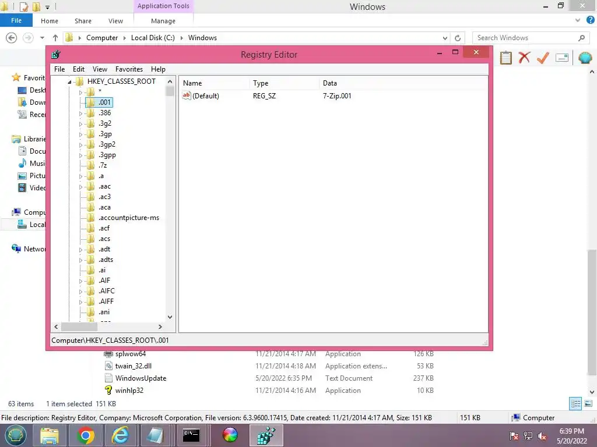Click the Type column header
Viewport: 597px width, 447px height.
[285, 83]
